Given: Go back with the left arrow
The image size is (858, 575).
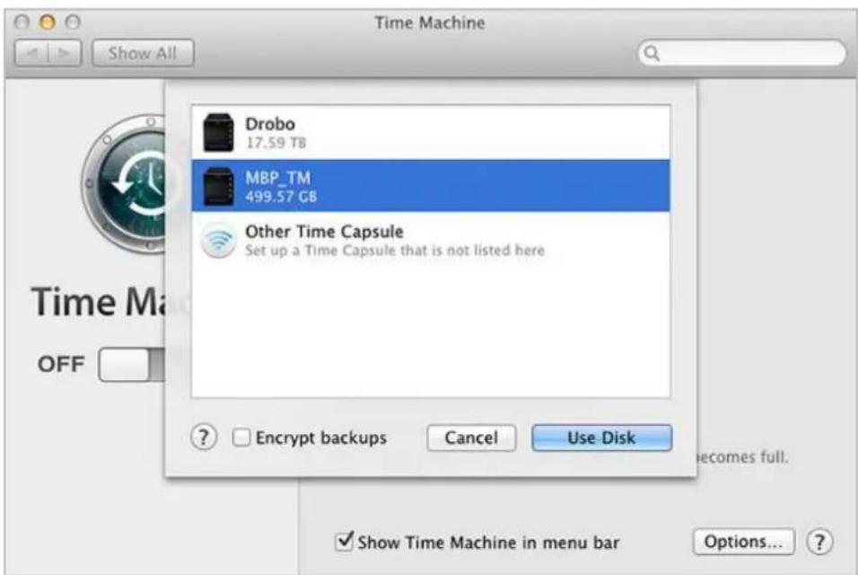Looking at the screenshot, I should pyautogui.click(x=31, y=53).
